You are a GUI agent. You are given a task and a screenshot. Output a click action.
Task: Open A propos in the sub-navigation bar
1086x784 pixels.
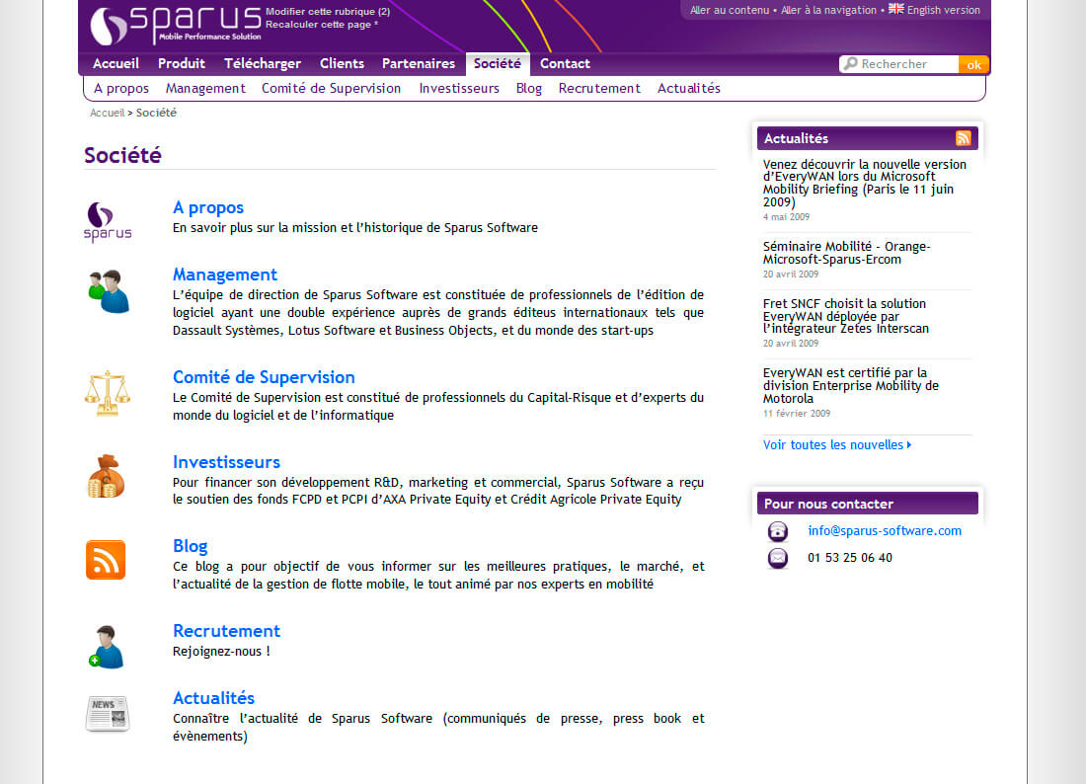point(121,89)
